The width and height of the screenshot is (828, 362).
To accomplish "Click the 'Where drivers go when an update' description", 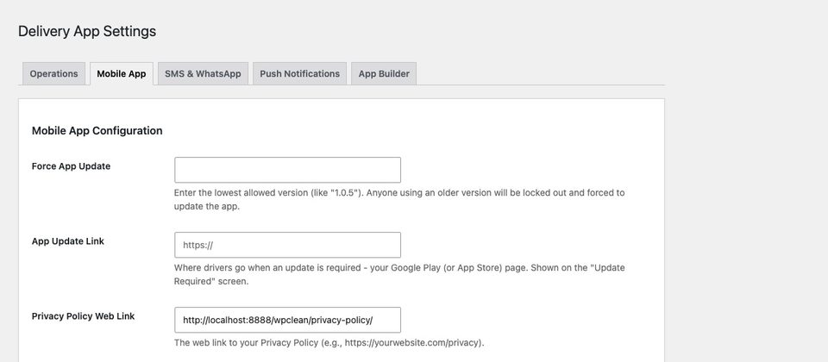I will (x=399, y=274).
